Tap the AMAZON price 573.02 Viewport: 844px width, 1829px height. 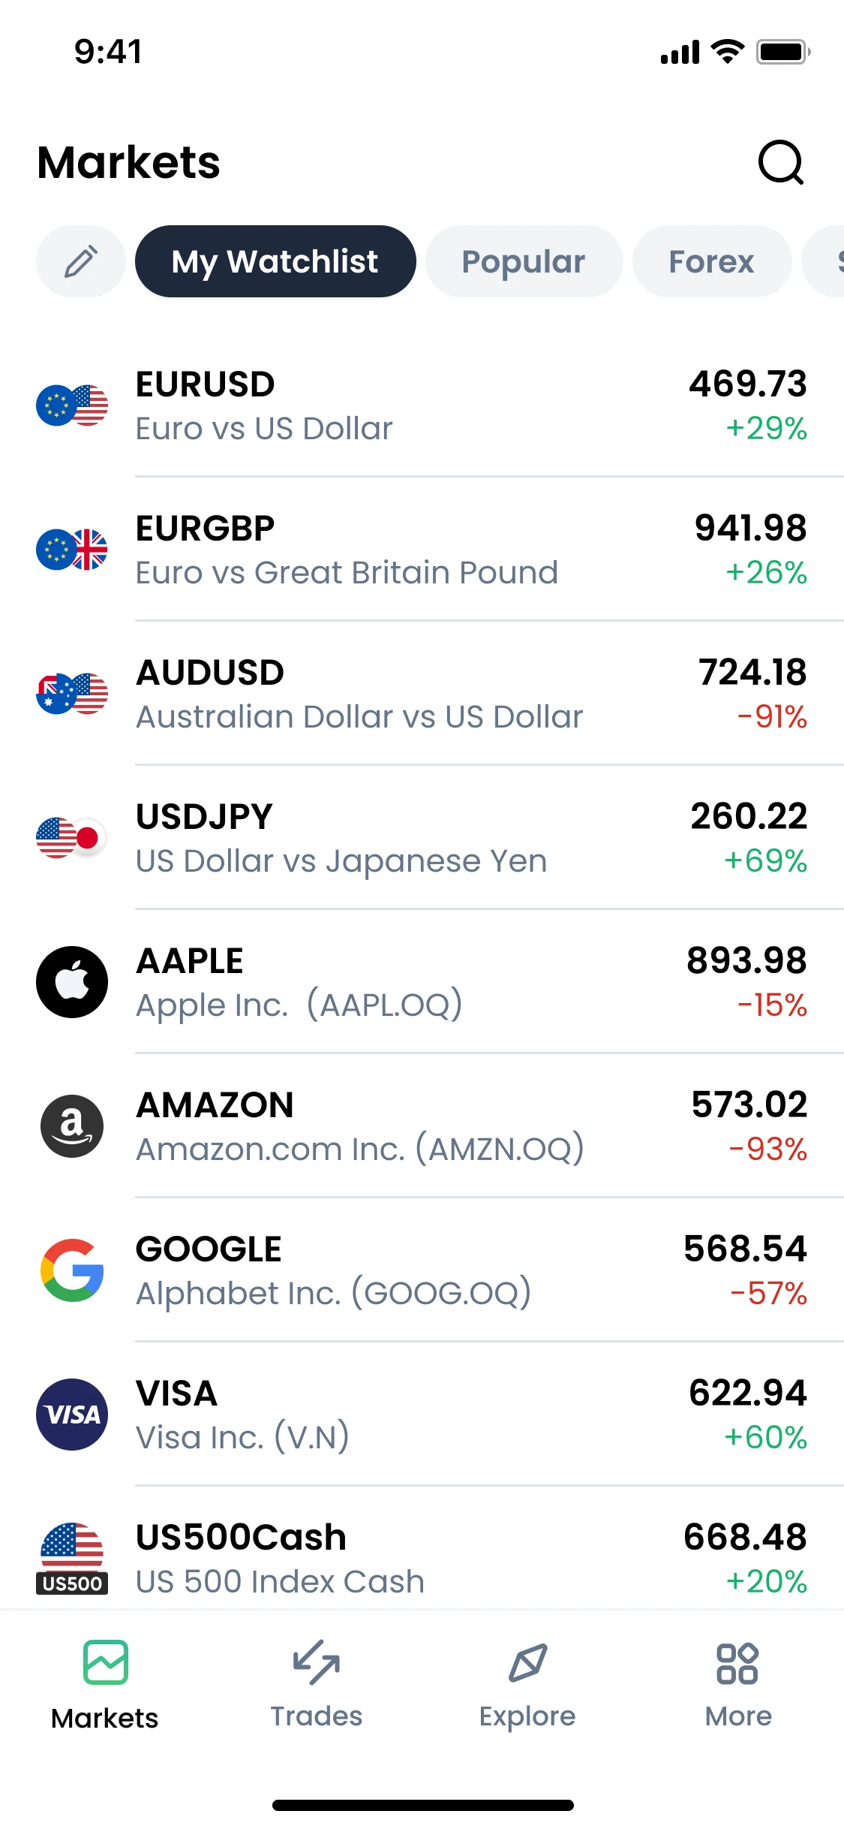(749, 1104)
